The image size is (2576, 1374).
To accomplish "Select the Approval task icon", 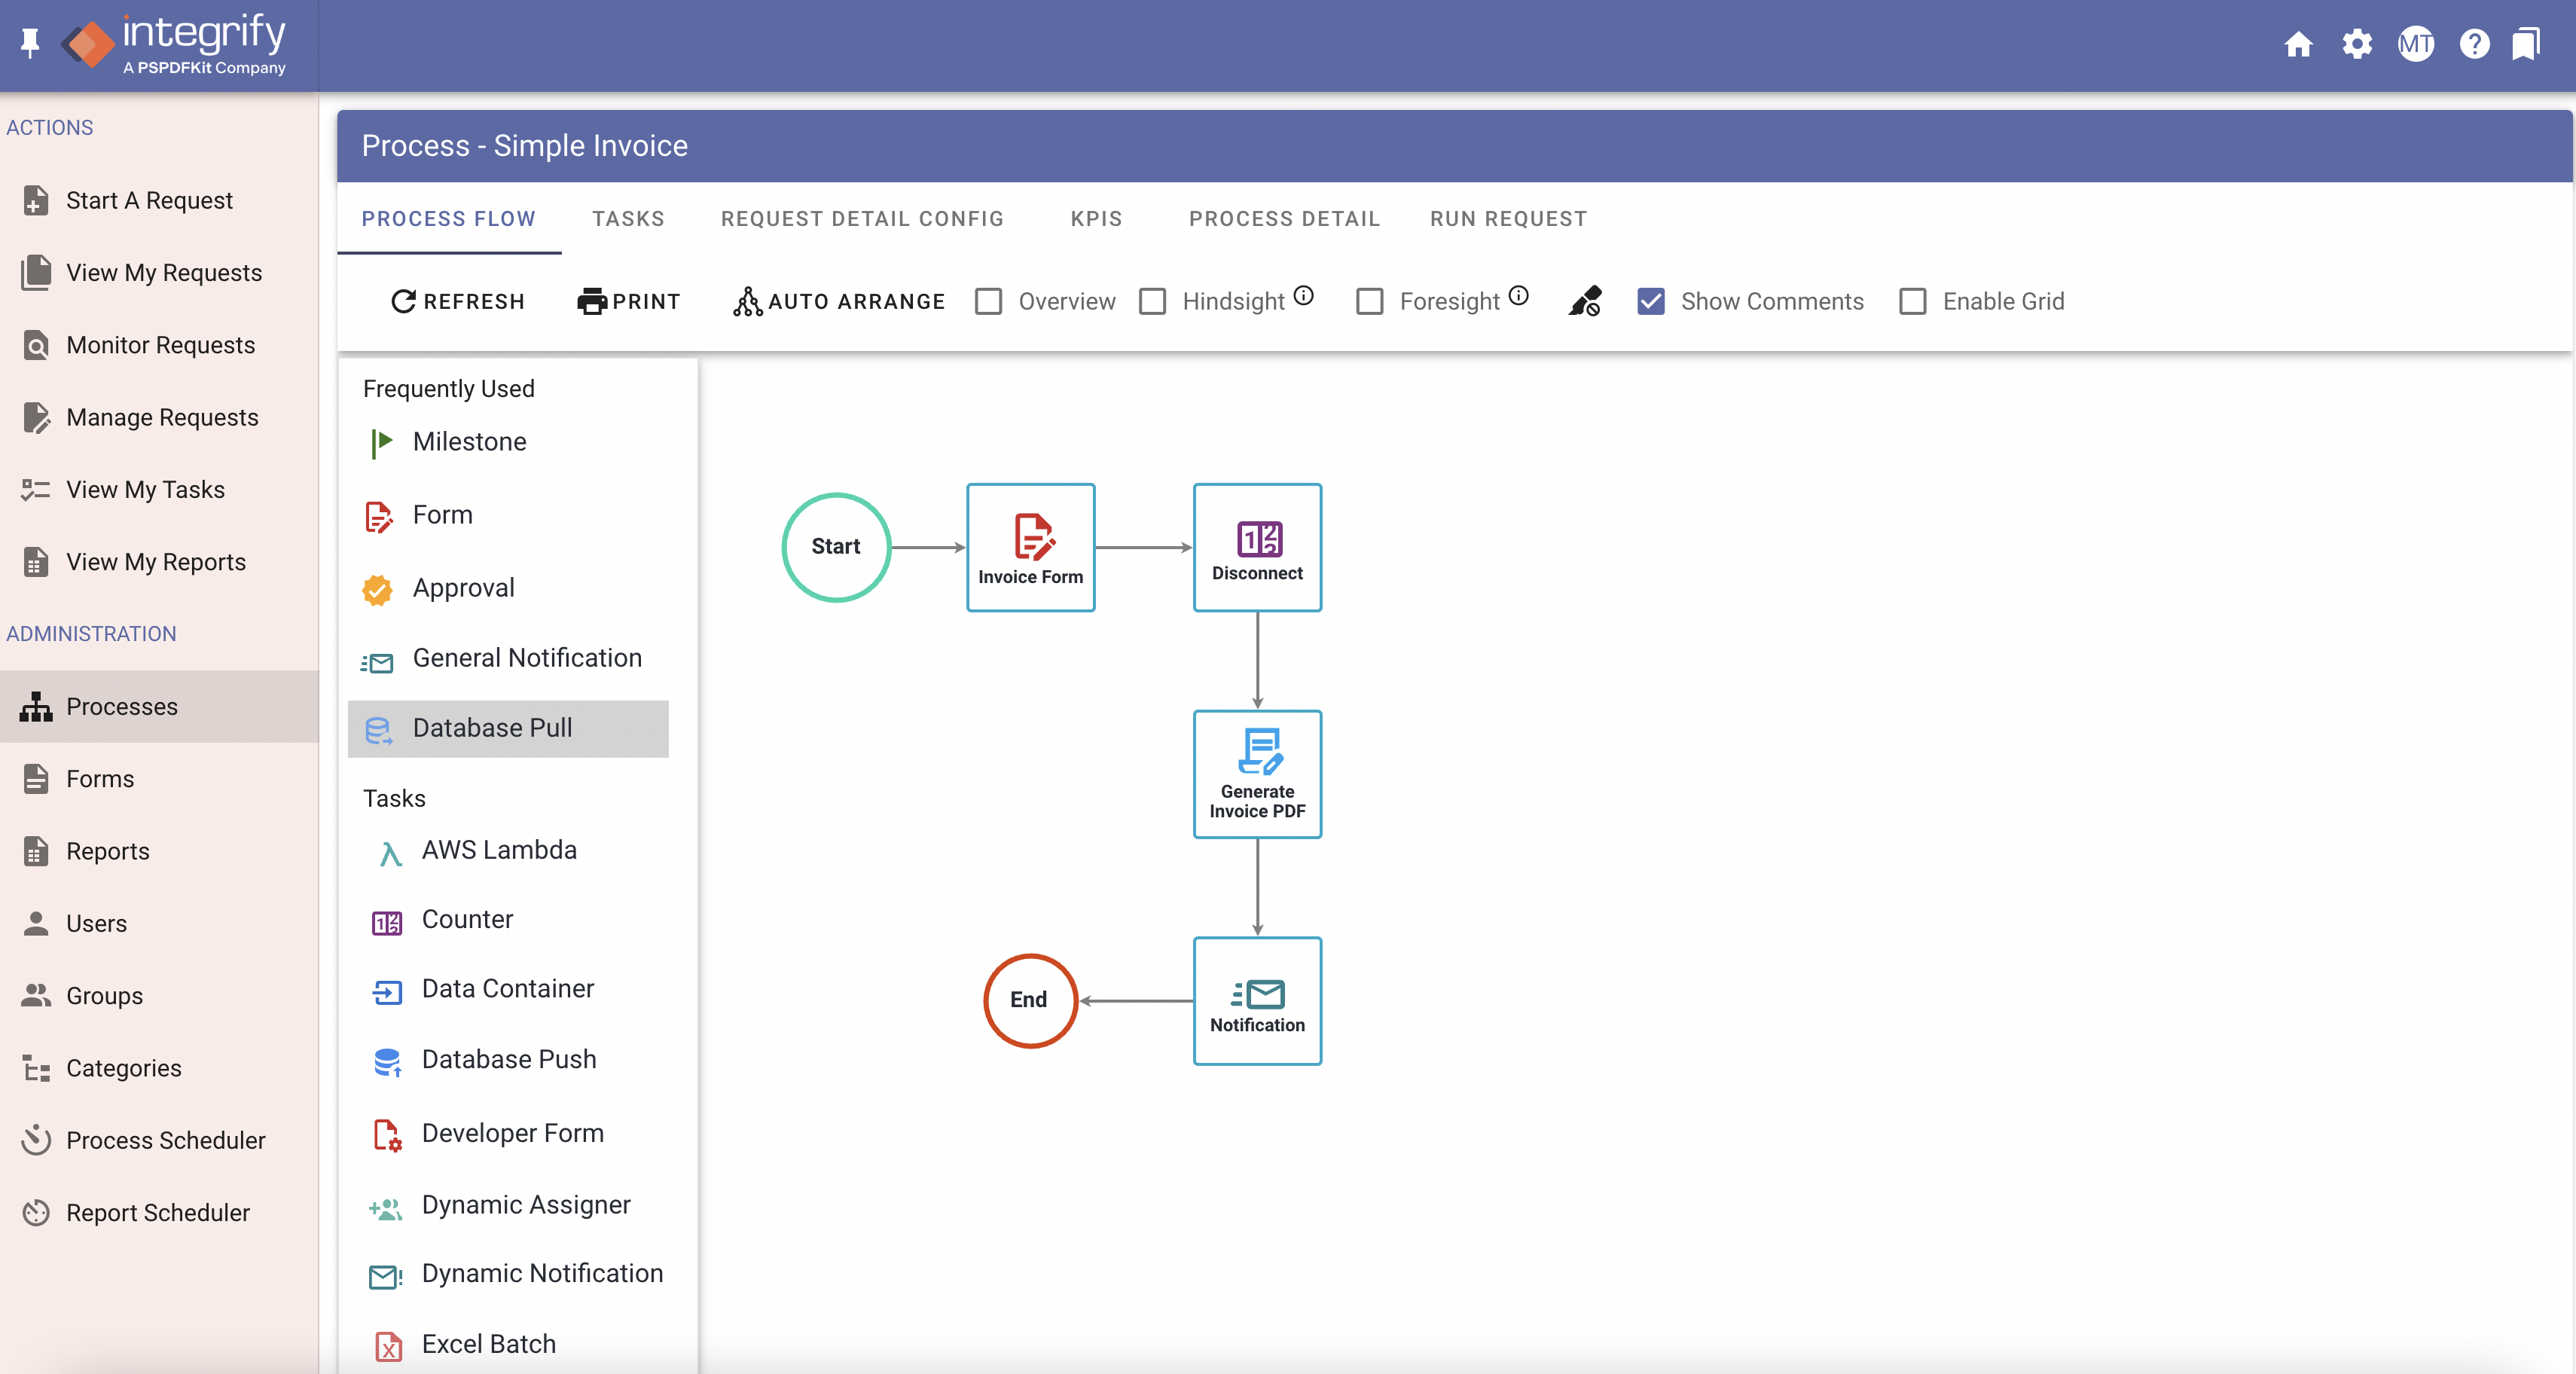I will pyautogui.click(x=377, y=589).
